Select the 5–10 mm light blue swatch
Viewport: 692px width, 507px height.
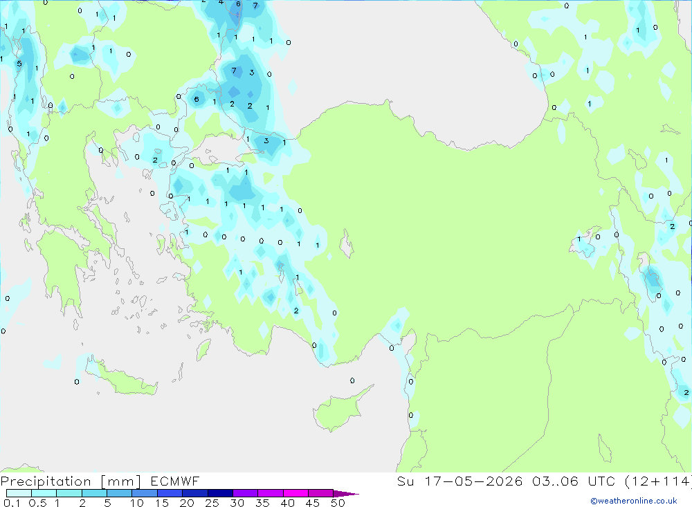coord(119,493)
